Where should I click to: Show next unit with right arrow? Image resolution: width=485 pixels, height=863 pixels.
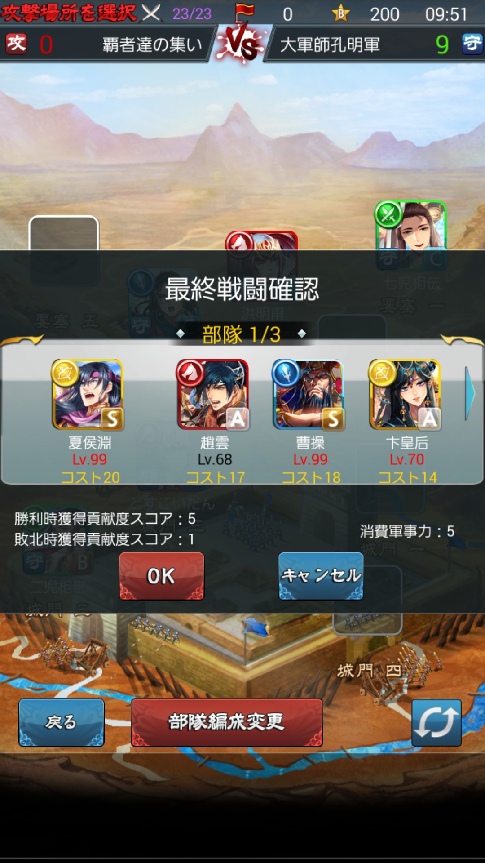[470, 393]
